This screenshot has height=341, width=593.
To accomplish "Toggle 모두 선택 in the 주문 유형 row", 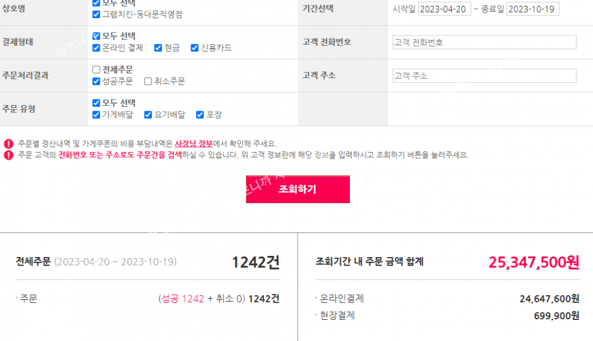I will (x=96, y=103).
